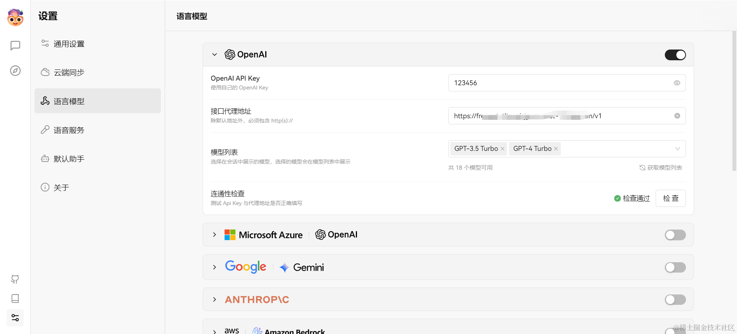
Task: Remove the GPT-3.5 Turbo tag
Action: (502, 149)
